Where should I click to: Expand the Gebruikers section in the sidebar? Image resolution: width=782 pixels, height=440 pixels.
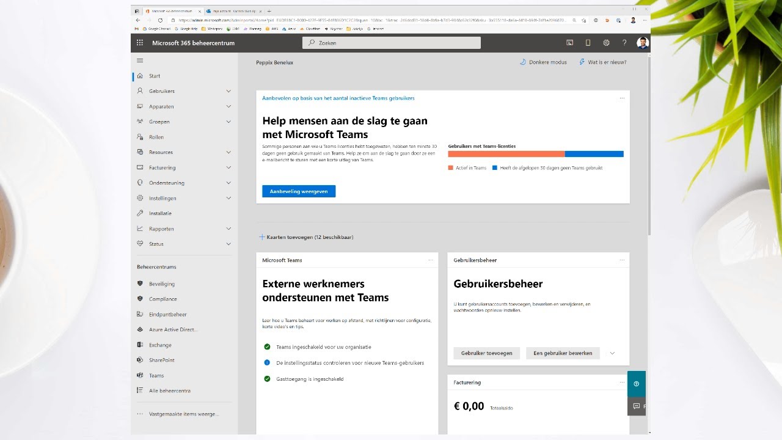tap(228, 90)
